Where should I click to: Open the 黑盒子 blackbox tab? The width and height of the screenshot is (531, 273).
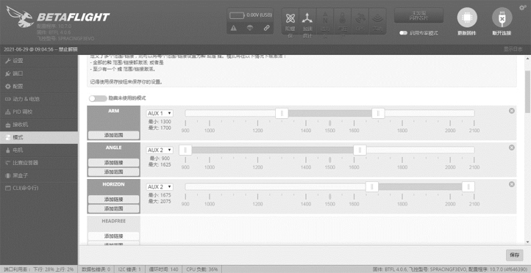tap(39, 175)
